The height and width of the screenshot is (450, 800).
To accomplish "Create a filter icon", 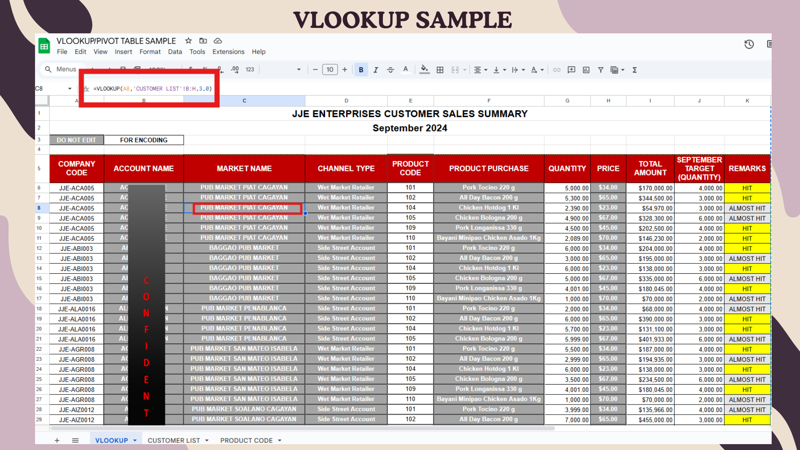I will pos(600,70).
